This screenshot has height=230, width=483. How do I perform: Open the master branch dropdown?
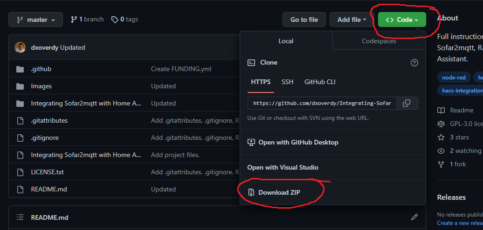(x=36, y=20)
